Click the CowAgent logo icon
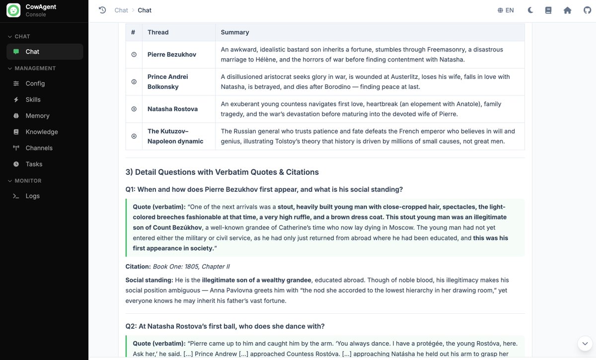Image resolution: width=596 pixels, height=360 pixels. (13, 10)
